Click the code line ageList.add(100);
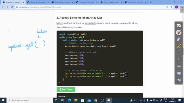The height and width of the screenshot is (103, 184). (75, 55)
